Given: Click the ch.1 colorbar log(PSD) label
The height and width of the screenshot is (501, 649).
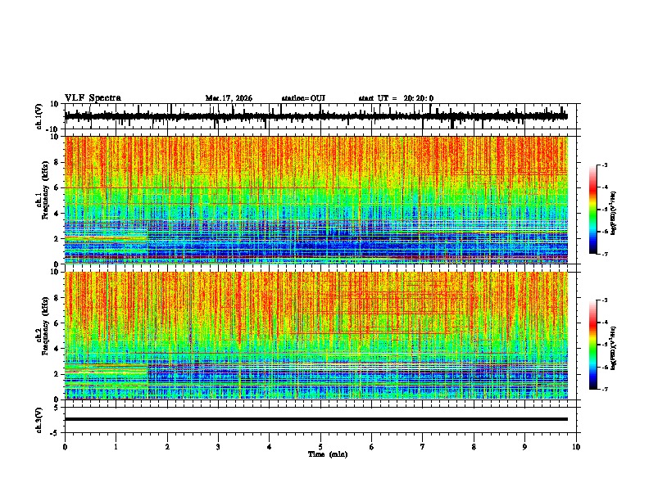Looking at the screenshot, I should [614, 214].
